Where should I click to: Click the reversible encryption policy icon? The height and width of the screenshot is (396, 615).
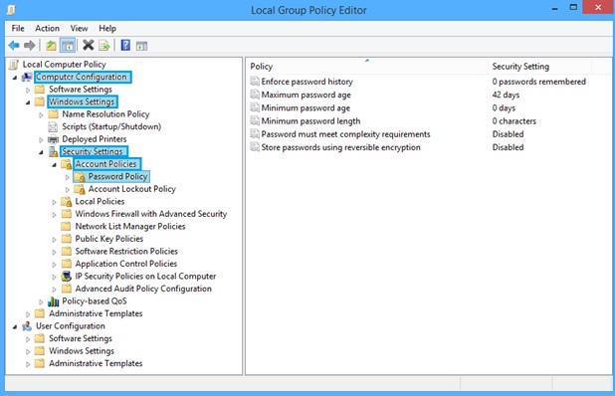coord(255,147)
